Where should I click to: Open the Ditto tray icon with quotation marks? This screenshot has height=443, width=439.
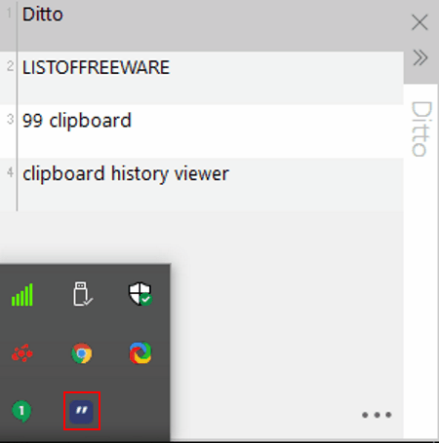pyautogui.click(x=82, y=411)
